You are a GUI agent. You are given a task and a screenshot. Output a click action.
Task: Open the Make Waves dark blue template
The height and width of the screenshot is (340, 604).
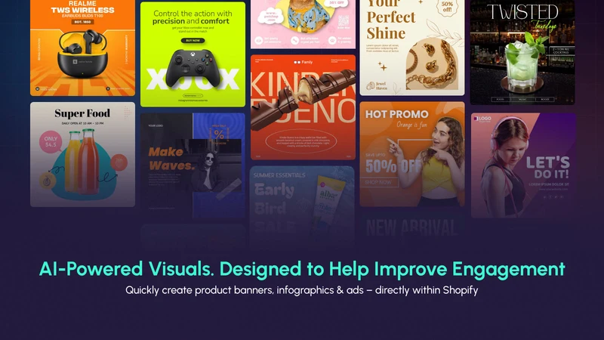click(193, 165)
